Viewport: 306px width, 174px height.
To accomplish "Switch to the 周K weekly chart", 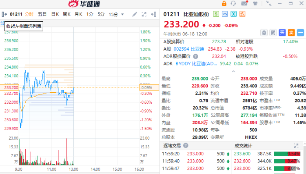I will pyautogui.click(x=67, y=14).
